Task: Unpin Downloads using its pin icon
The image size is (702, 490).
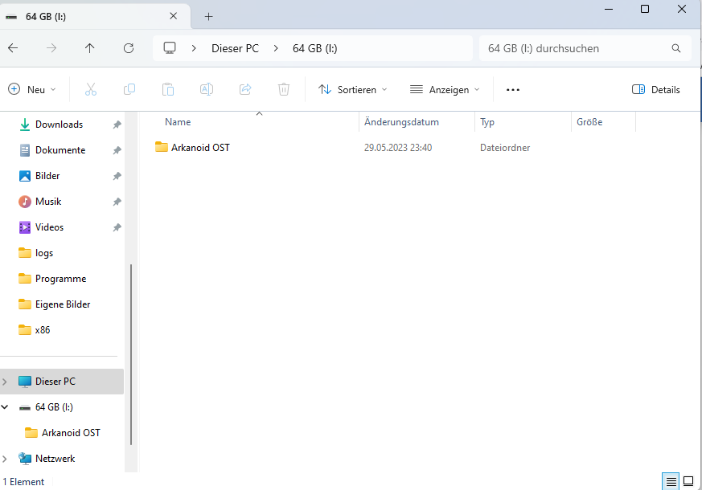Action: coord(117,125)
